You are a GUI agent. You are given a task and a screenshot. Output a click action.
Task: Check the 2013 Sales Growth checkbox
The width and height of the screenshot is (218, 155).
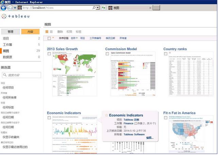pyautogui.click(x=49, y=54)
